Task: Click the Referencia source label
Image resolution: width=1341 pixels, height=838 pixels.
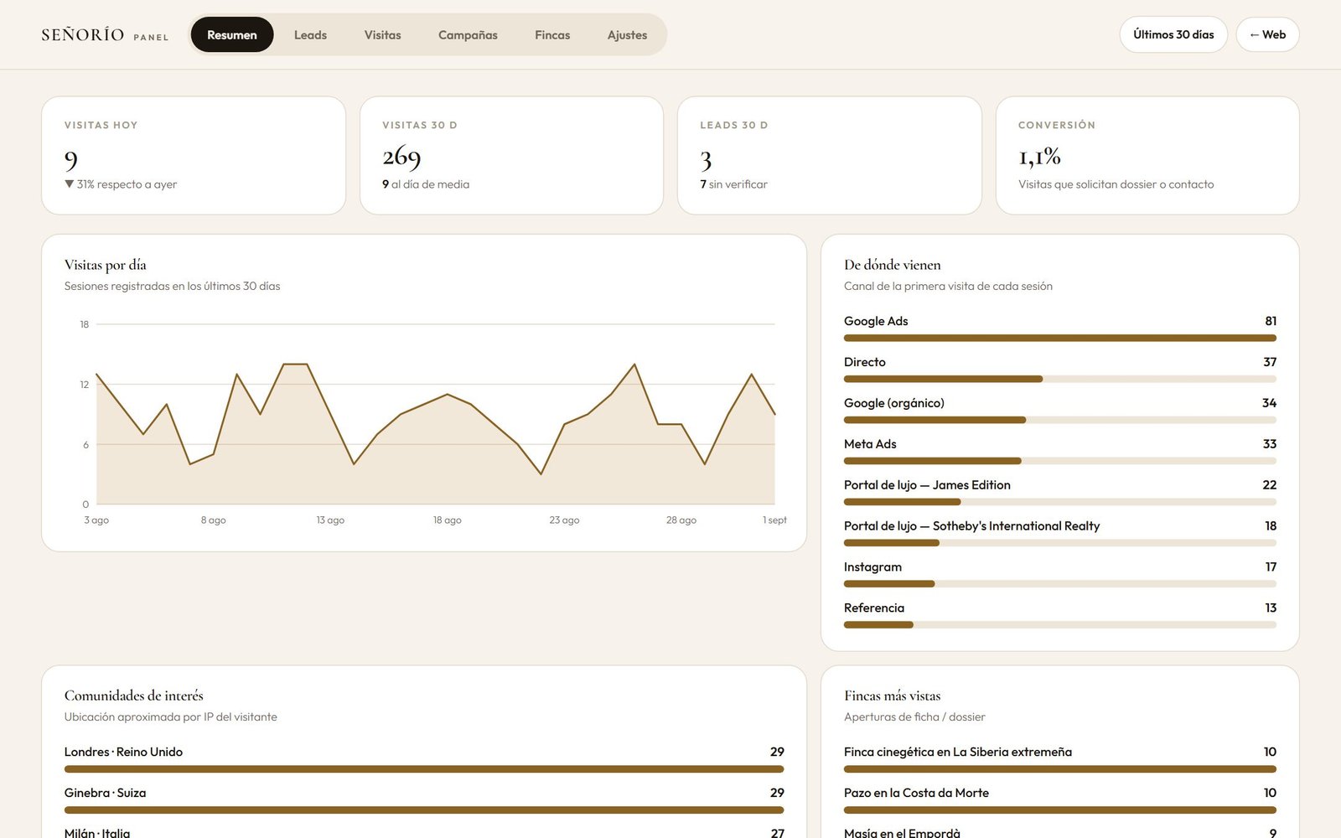Action: tap(874, 608)
